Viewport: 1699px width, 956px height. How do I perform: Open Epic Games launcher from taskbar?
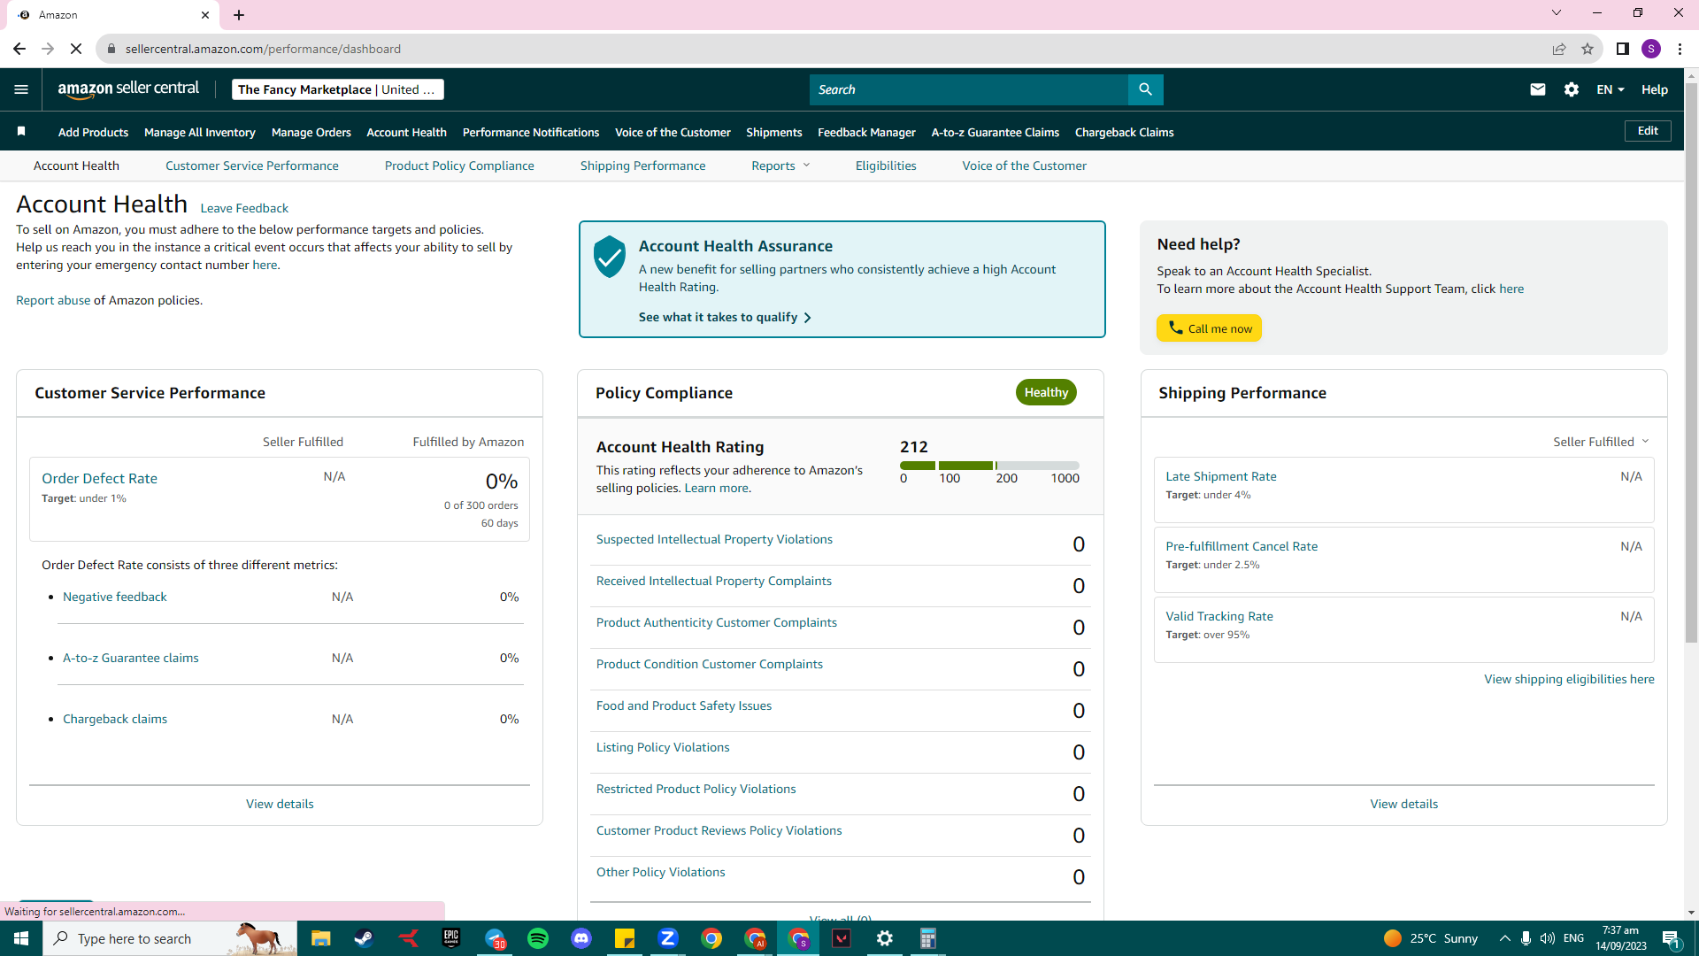[x=451, y=938]
